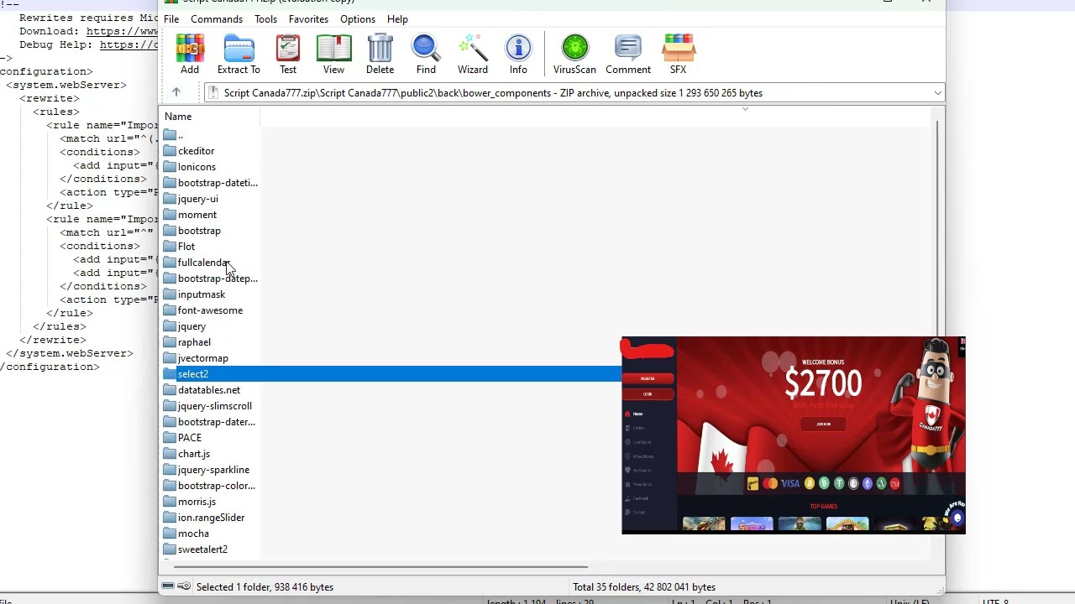Click the Delete trash can icon
Viewport: 1075px width, 604px height.
[380, 55]
